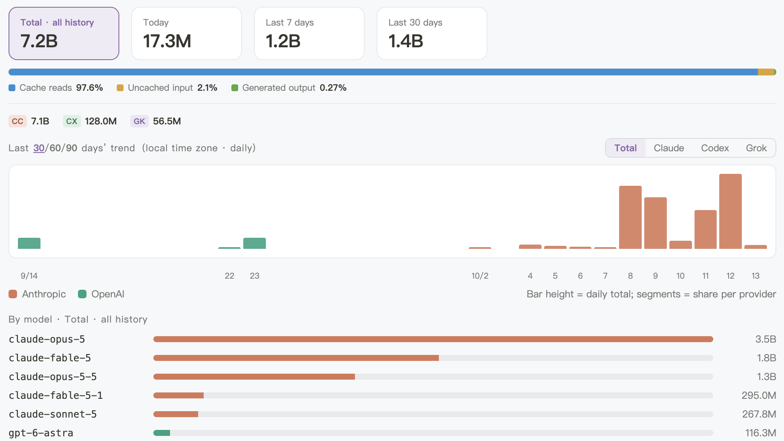Click the green bar for 9/14

(x=29, y=243)
